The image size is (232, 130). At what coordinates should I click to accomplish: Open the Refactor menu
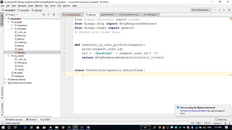[39, 6]
